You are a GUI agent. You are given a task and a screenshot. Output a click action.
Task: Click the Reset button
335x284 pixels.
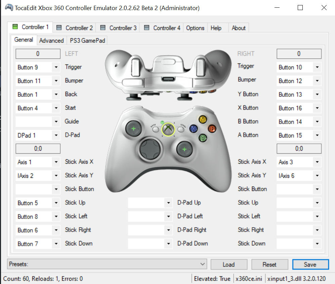point(269,265)
